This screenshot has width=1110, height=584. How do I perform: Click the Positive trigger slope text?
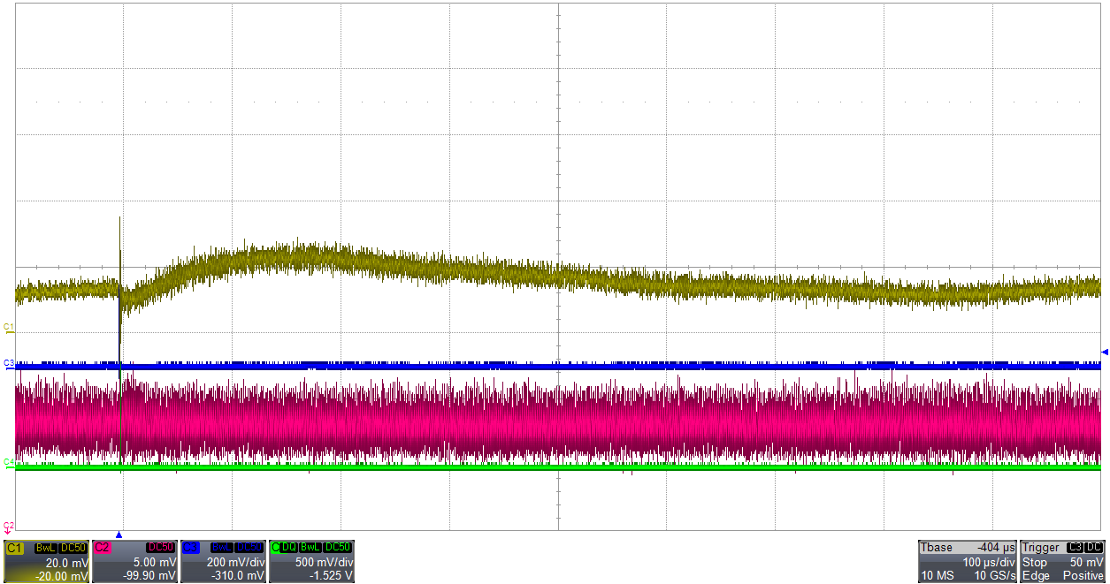(1083, 575)
